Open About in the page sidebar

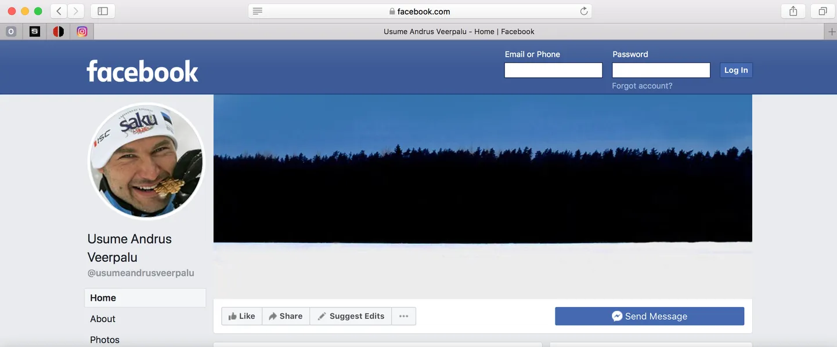pyautogui.click(x=103, y=319)
